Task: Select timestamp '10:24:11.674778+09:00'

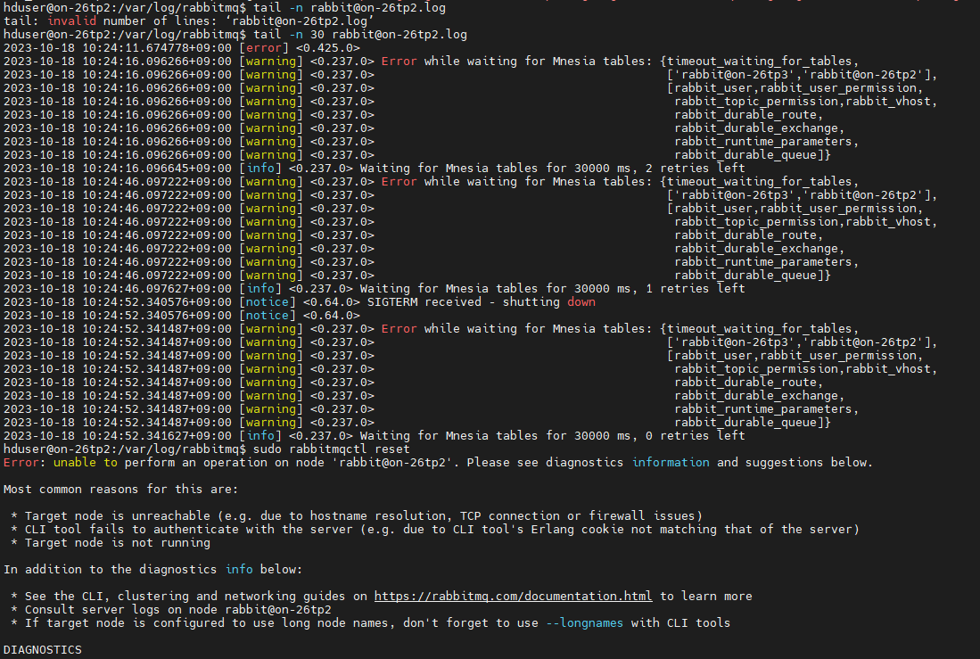Action: [157, 48]
